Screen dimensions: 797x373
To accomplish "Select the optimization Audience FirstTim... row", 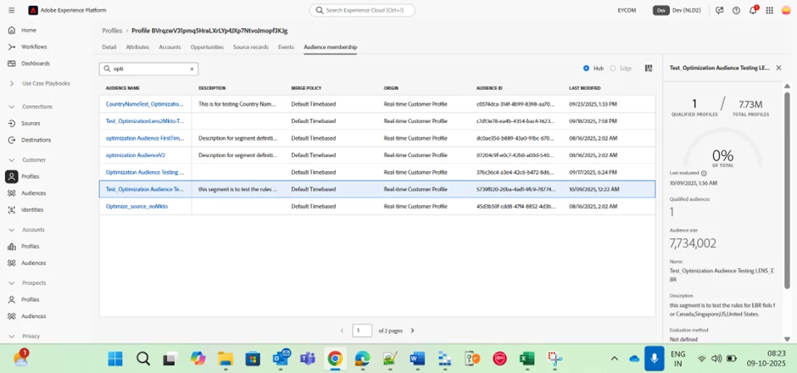I will [377, 138].
